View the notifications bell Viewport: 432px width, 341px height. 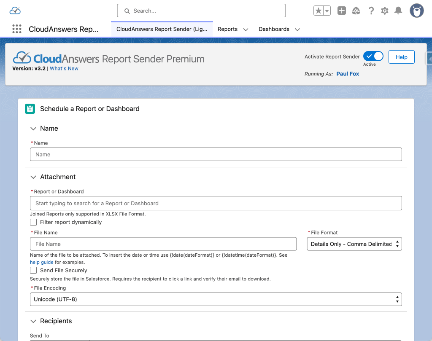[398, 11]
